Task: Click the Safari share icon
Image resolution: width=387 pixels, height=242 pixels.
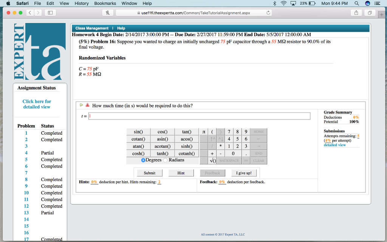Action: coord(356,12)
